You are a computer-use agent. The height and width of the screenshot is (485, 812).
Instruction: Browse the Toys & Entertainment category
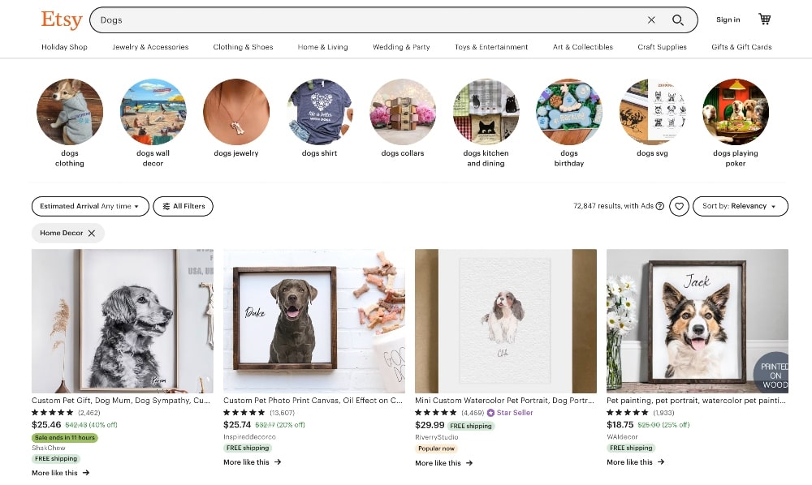pos(491,47)
